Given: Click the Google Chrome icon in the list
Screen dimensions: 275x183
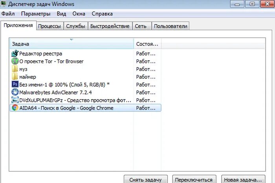Looking at the screenshot, I should point(15,108).
